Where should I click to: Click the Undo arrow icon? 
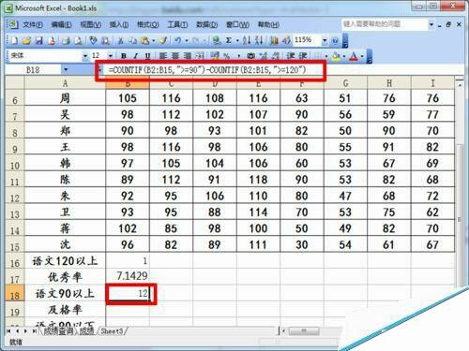point(177,40)
